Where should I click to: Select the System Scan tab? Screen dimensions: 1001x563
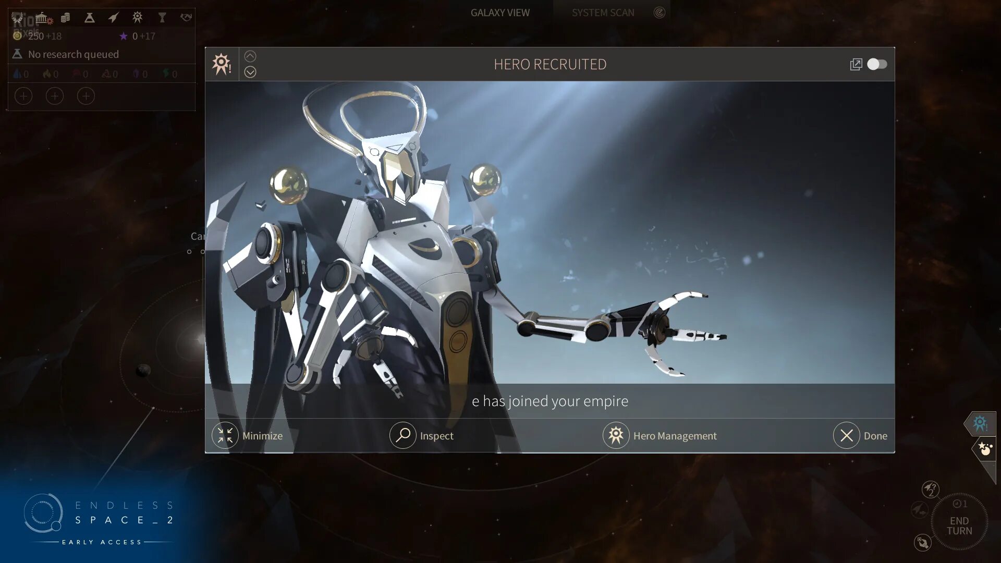click(602, 13)
